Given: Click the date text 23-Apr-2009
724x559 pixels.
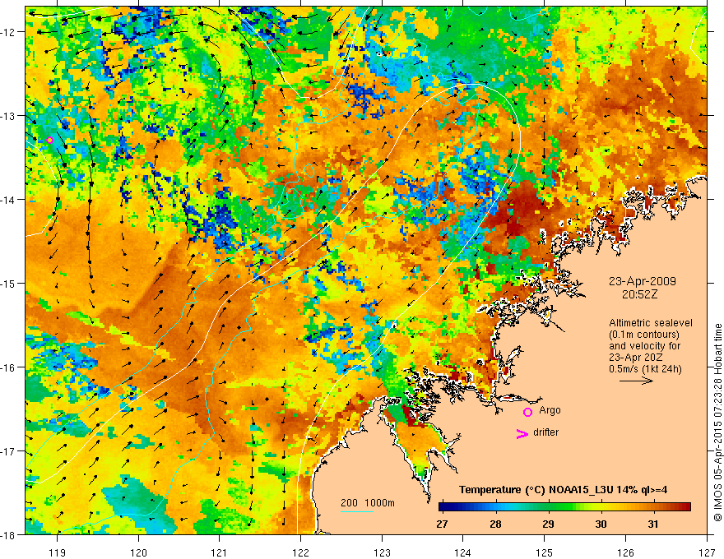Looking at the screenshot, I should pyautogui.click(x=642, y=281).
